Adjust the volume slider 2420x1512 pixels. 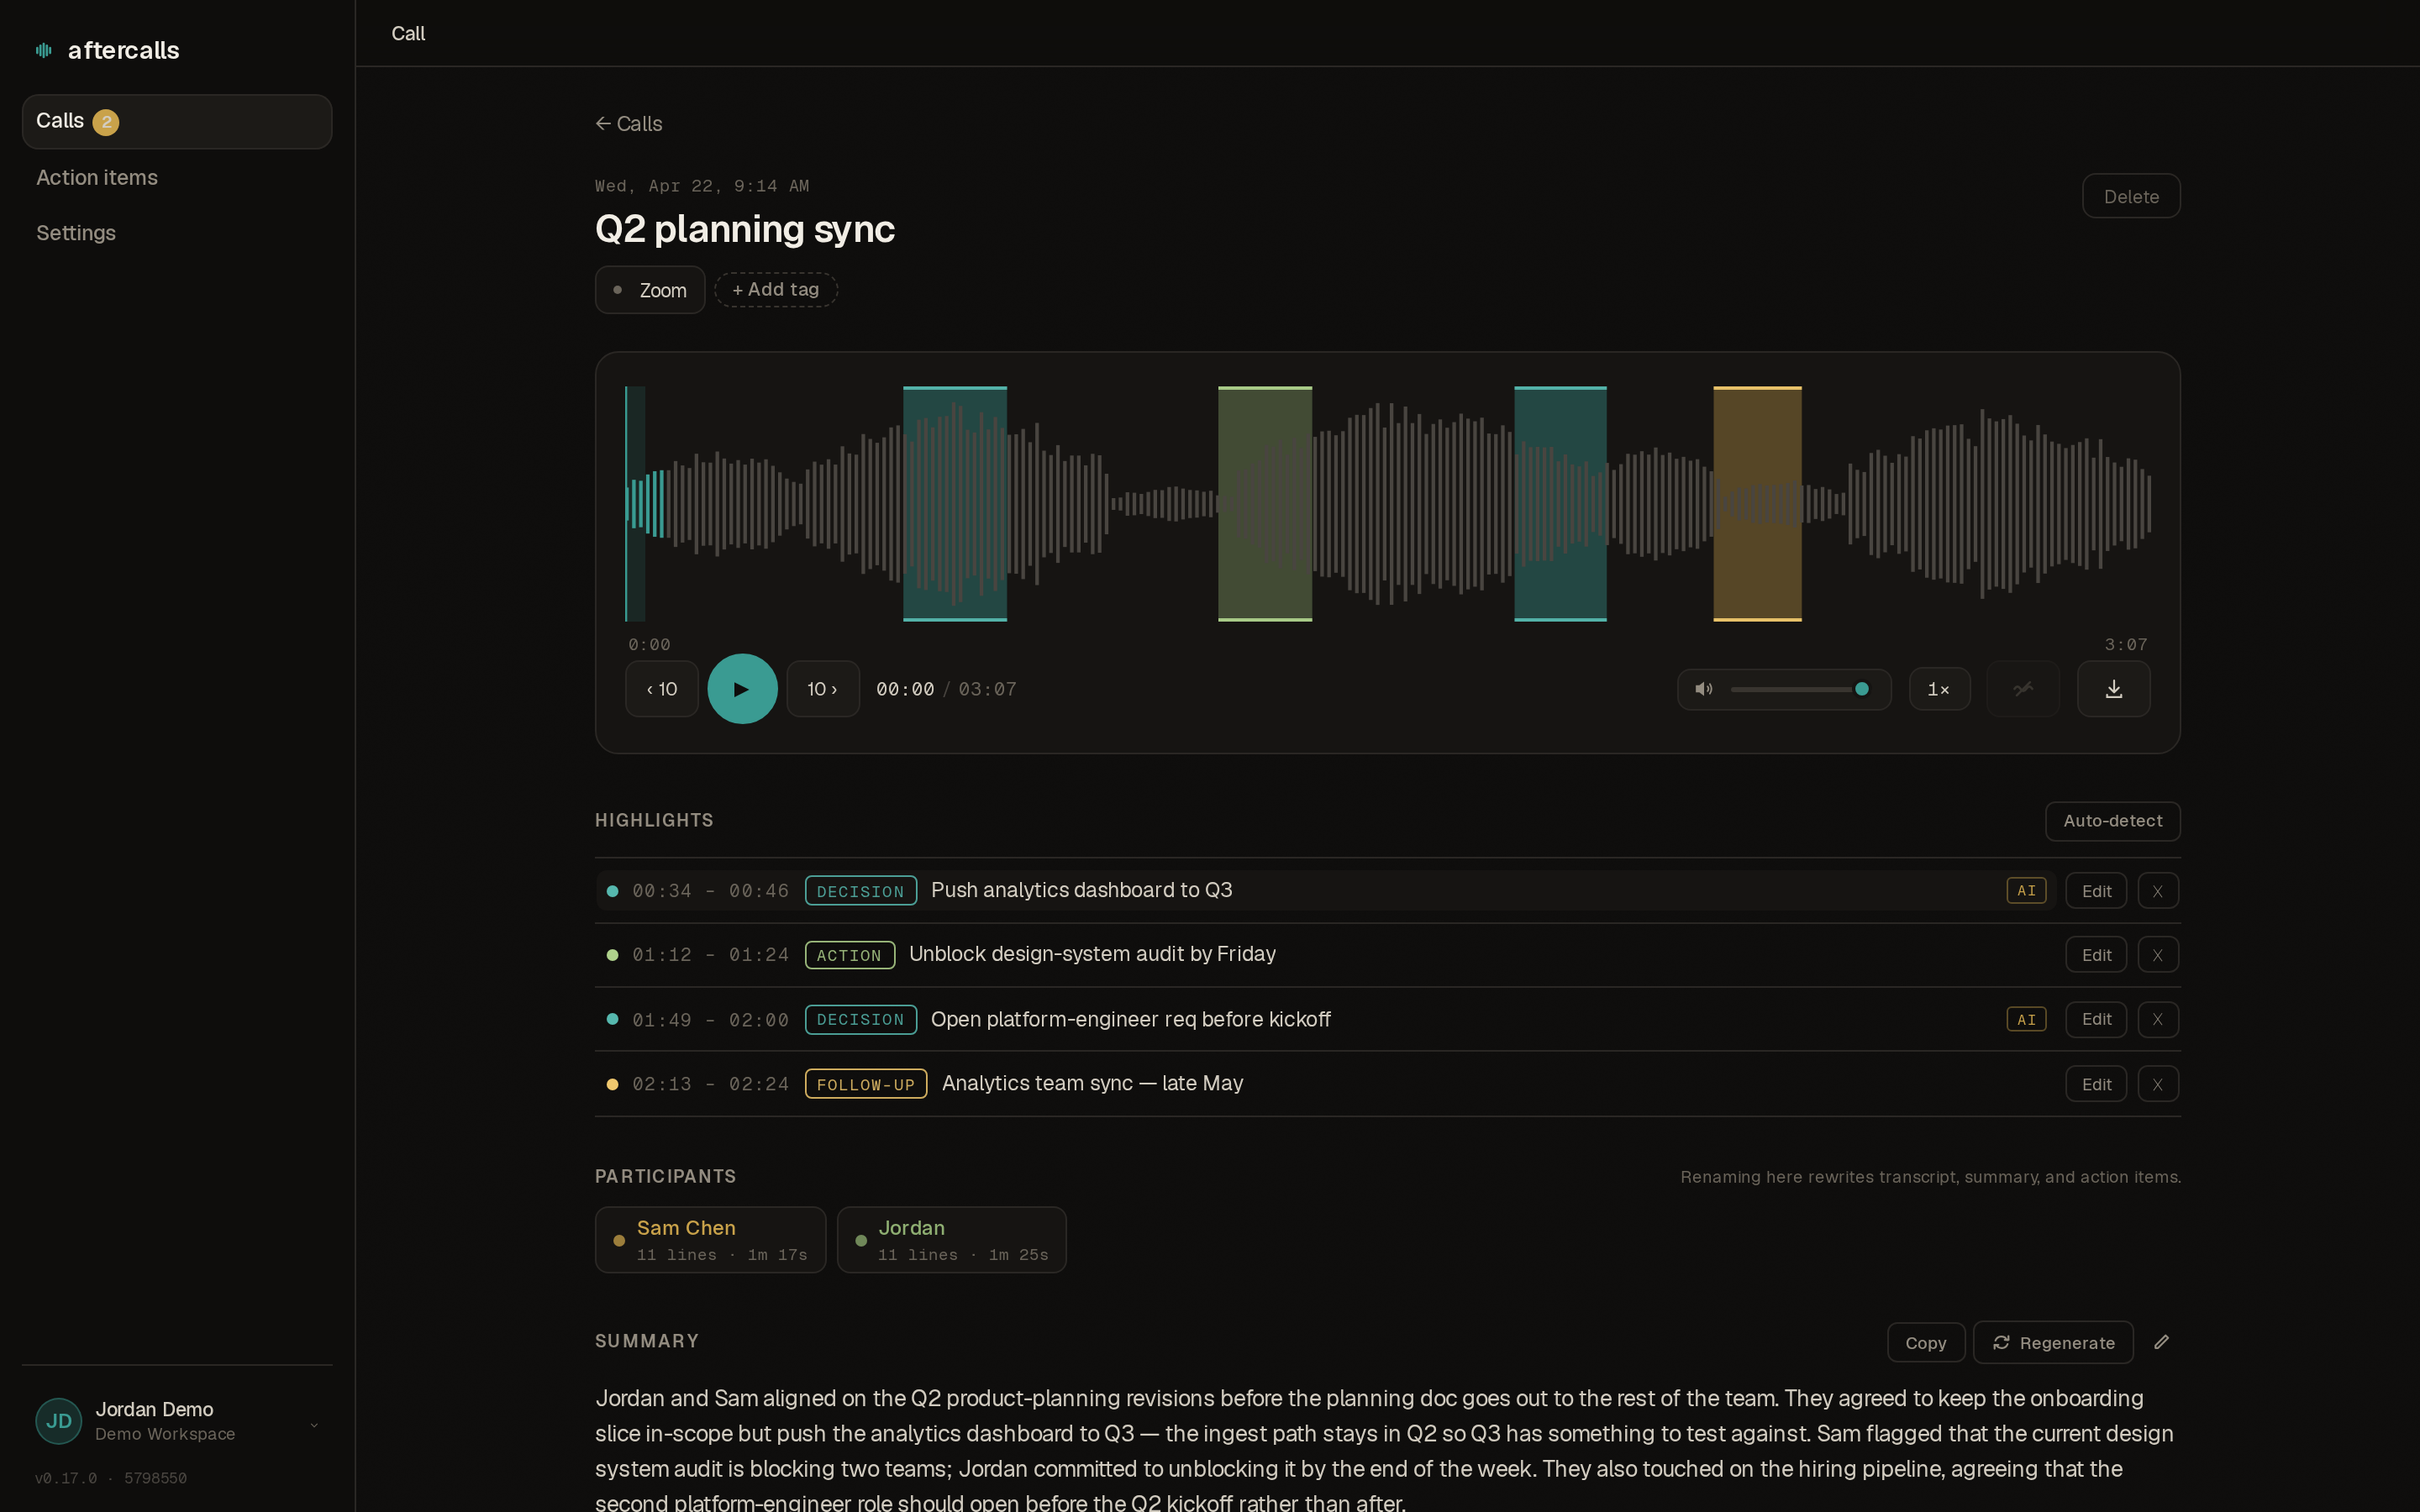pyautogui.click(x=1799, y=689)
